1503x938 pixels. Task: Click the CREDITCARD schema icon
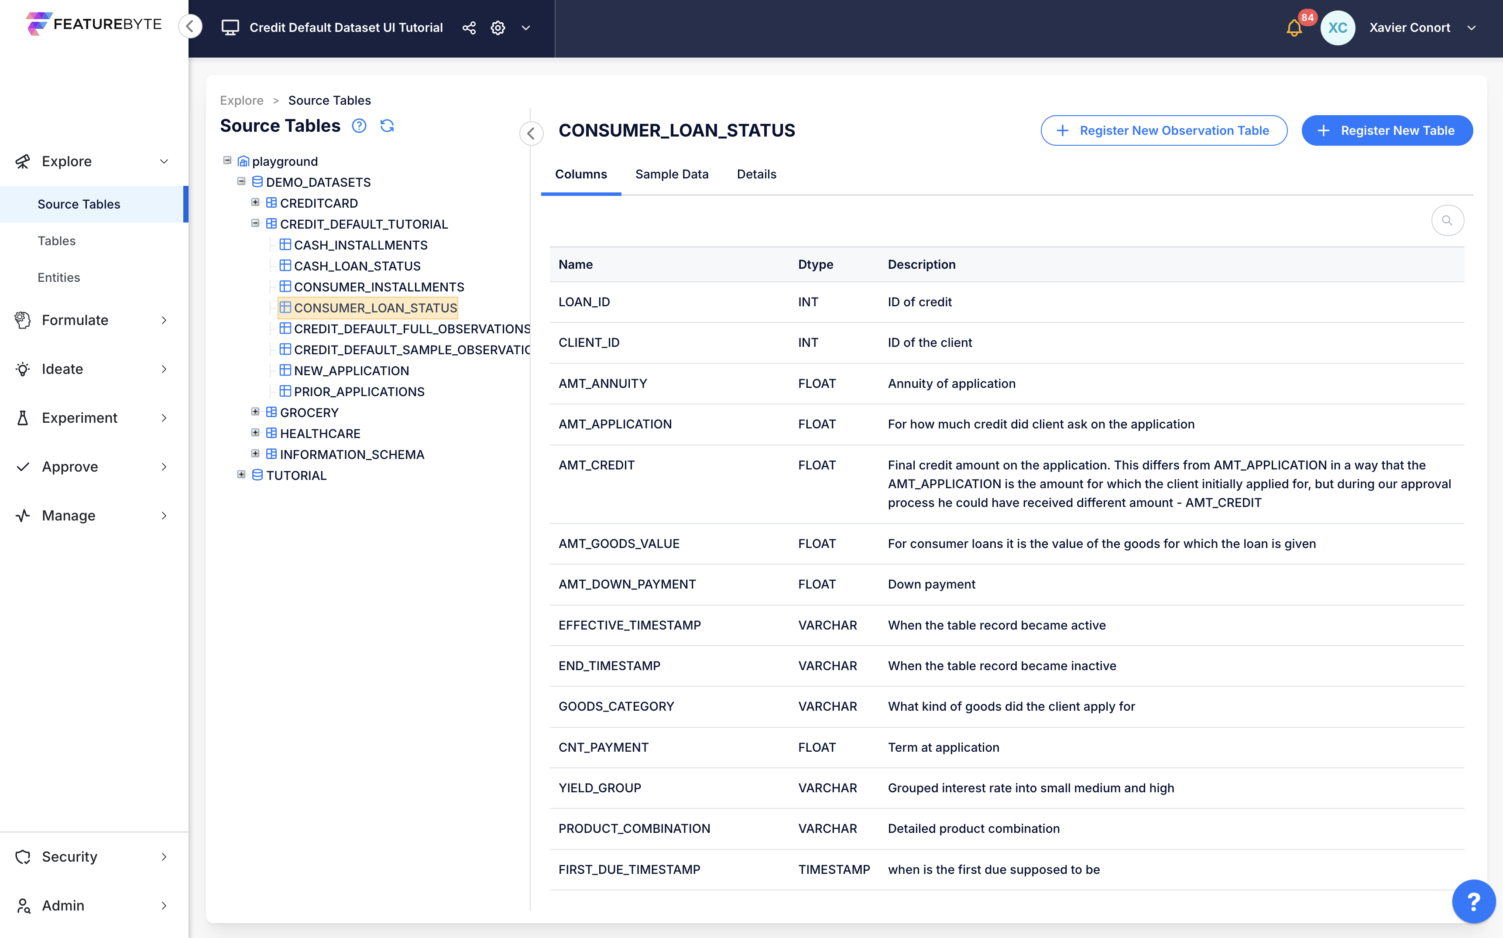pos(271,203)
